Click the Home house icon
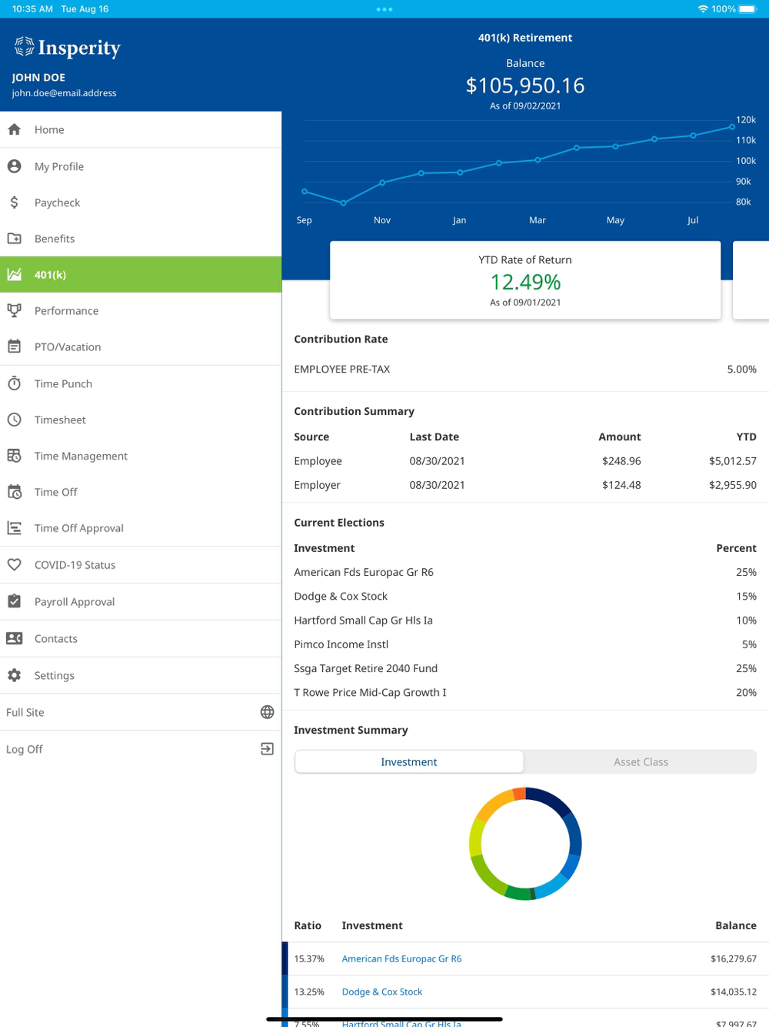The image size is (769, 1027). point(15,129)
